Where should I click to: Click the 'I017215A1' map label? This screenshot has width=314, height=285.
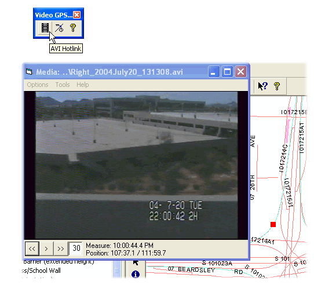pyautogui.click(x=302, y=138)
